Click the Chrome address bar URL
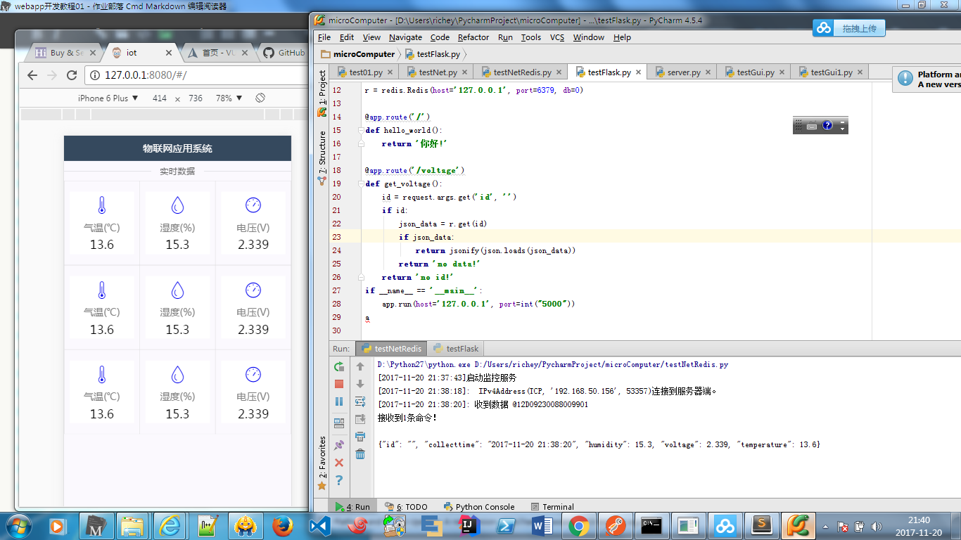Image resolution: width=961 pixels, height=540 pixels. [x=146, y=75]
